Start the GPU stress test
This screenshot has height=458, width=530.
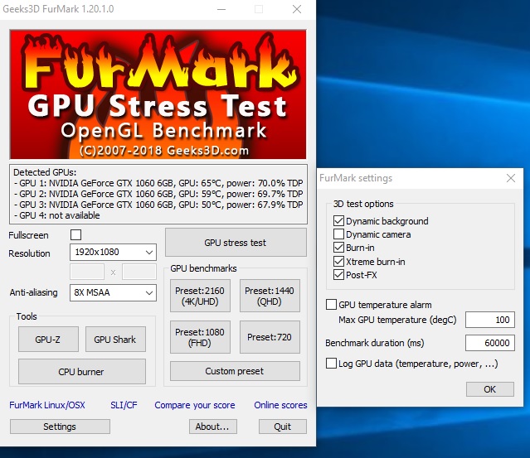tap(236, 243)
